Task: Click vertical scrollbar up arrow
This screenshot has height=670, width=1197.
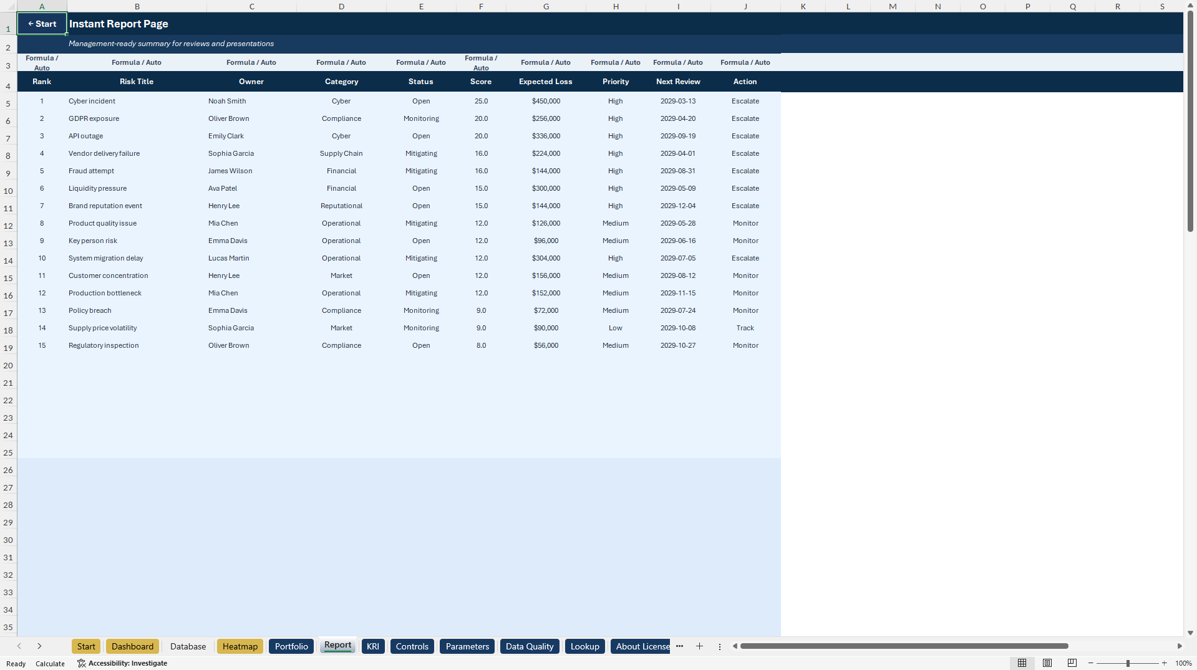Action: click(x=1190, y=5)
